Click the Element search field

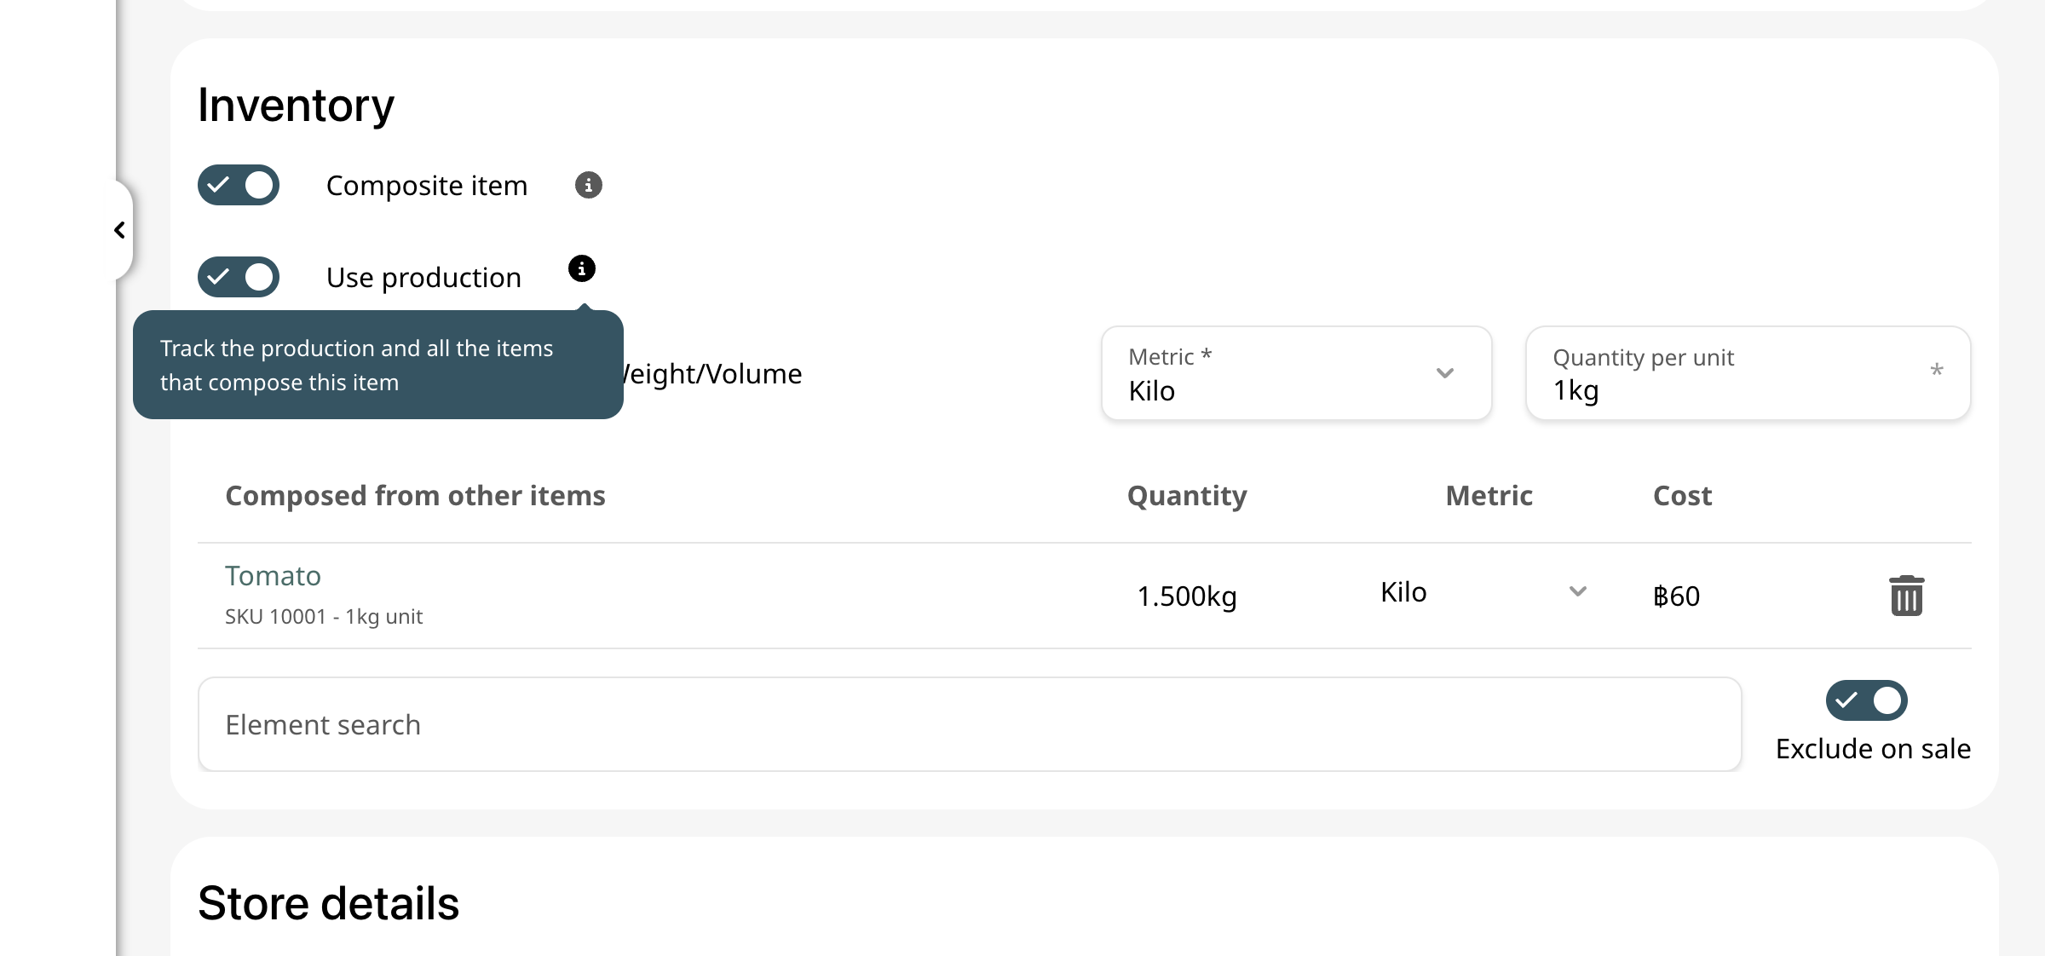970,725
